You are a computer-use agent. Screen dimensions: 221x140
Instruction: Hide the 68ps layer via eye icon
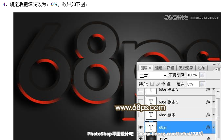140,127
